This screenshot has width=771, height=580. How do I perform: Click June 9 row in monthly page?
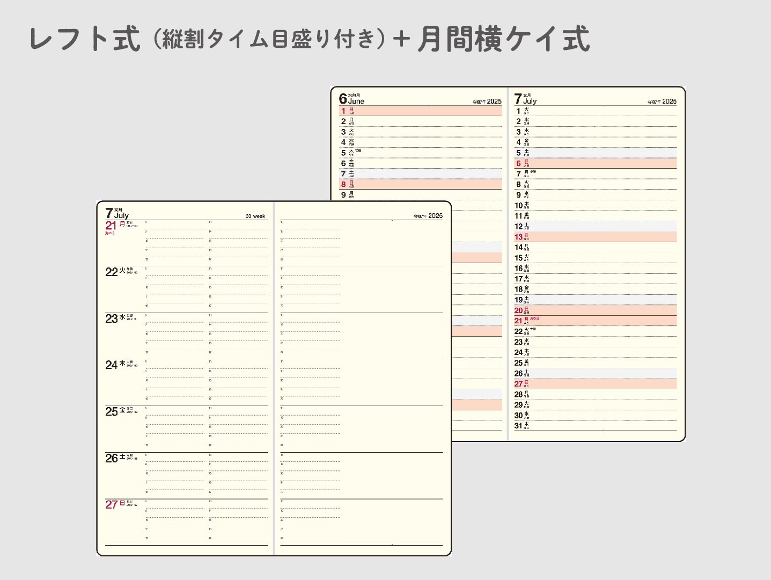(x=420, y=195)
